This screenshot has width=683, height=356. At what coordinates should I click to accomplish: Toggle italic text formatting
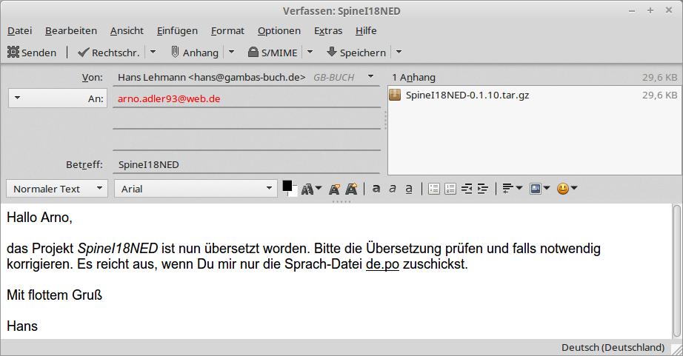(393, 189)
